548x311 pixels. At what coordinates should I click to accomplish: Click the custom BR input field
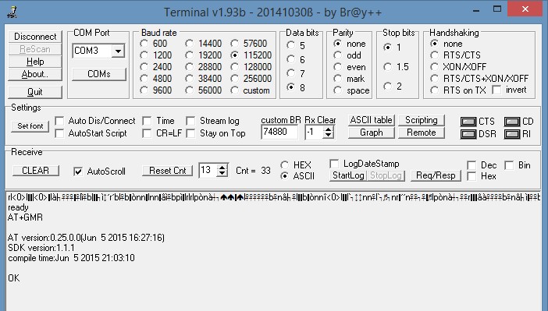(x=279, y=132)
